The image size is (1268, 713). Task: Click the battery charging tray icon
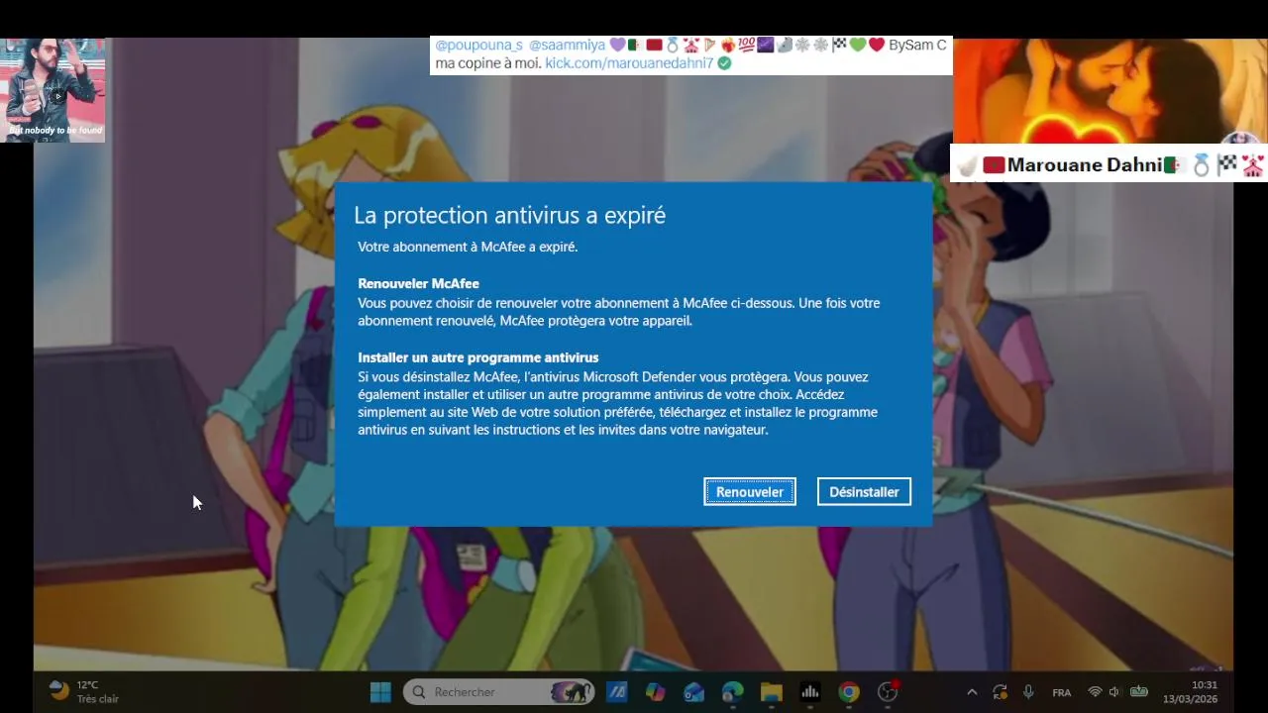point(1139,692)
